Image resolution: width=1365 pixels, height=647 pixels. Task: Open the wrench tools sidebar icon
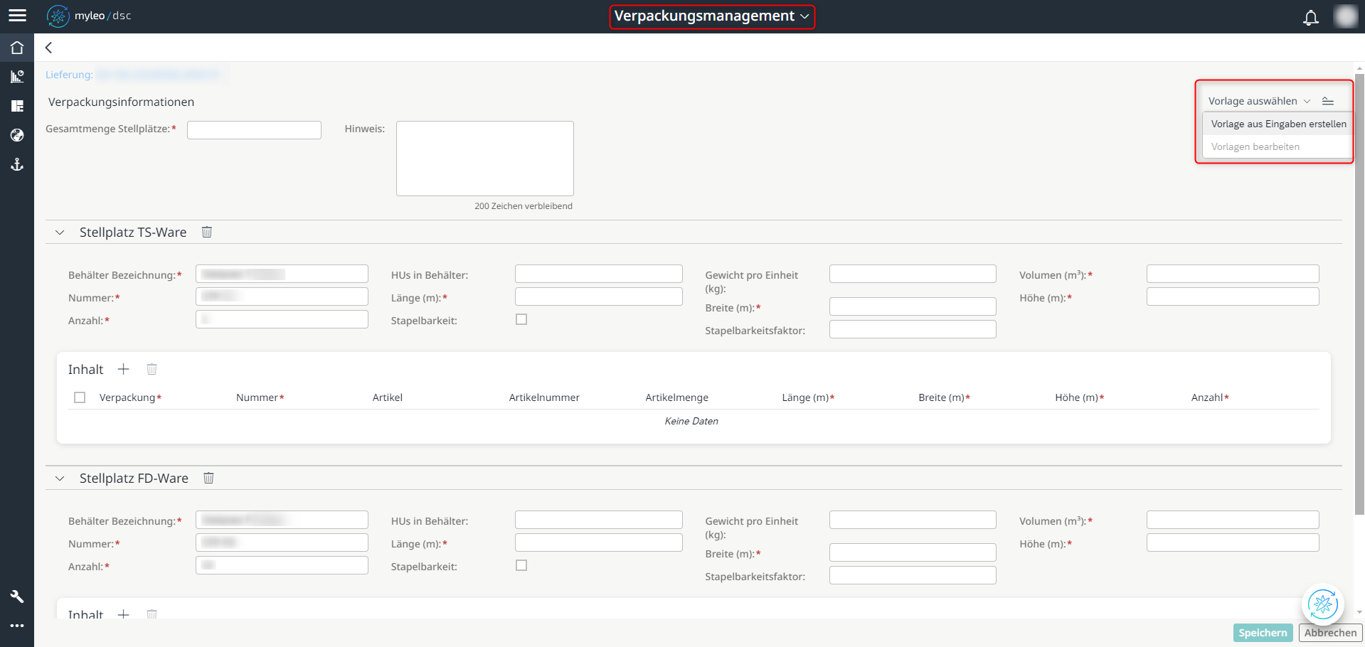17,597
